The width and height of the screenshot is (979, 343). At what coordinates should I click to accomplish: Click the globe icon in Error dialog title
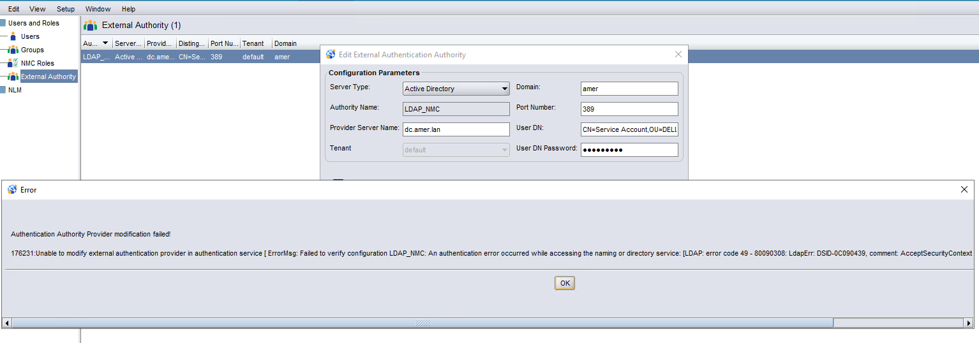click(x=12, y=189)
